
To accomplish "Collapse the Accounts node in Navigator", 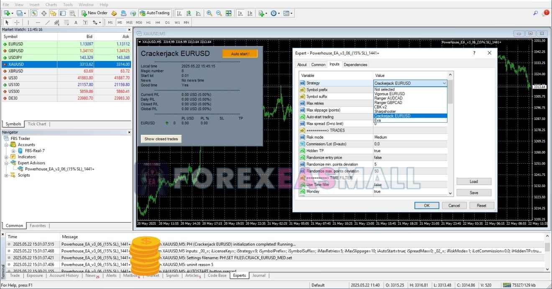I will (7, 144).
